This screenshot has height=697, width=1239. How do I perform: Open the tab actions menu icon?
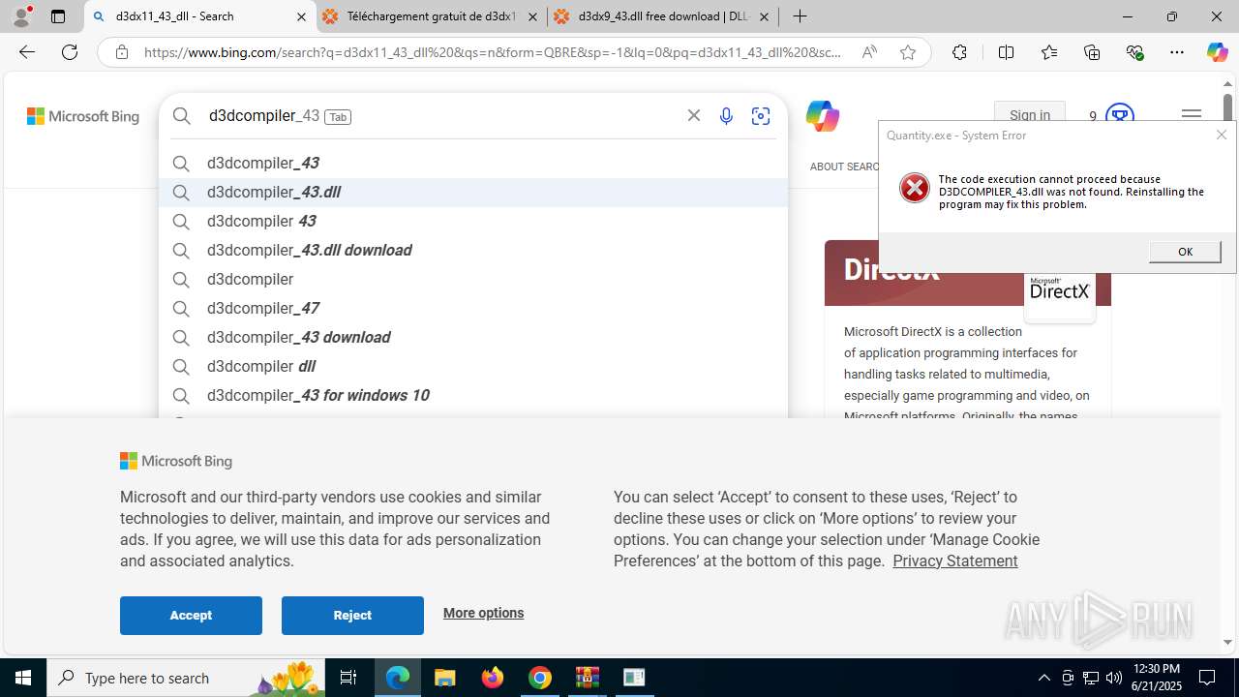click(58, 16)
